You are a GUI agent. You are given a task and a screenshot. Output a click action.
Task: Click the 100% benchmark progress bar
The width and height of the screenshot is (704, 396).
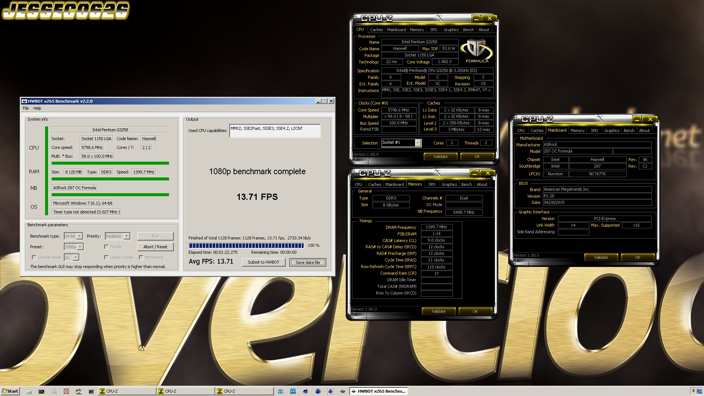(x=246, y=246)
